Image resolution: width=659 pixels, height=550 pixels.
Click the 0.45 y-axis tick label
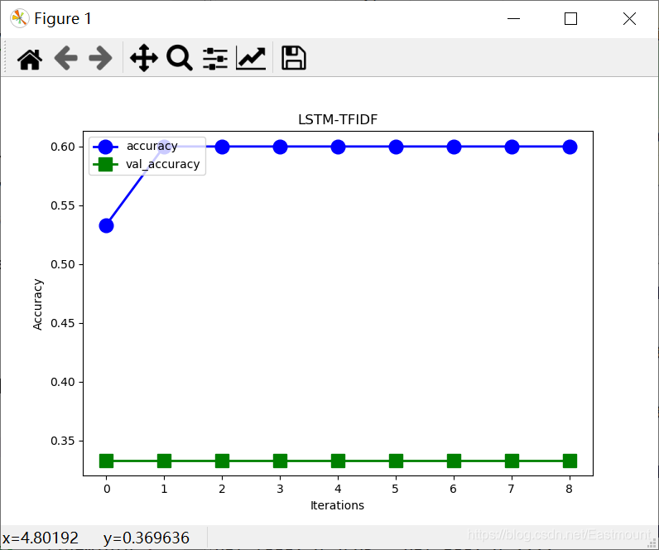[x=63, y=323]
